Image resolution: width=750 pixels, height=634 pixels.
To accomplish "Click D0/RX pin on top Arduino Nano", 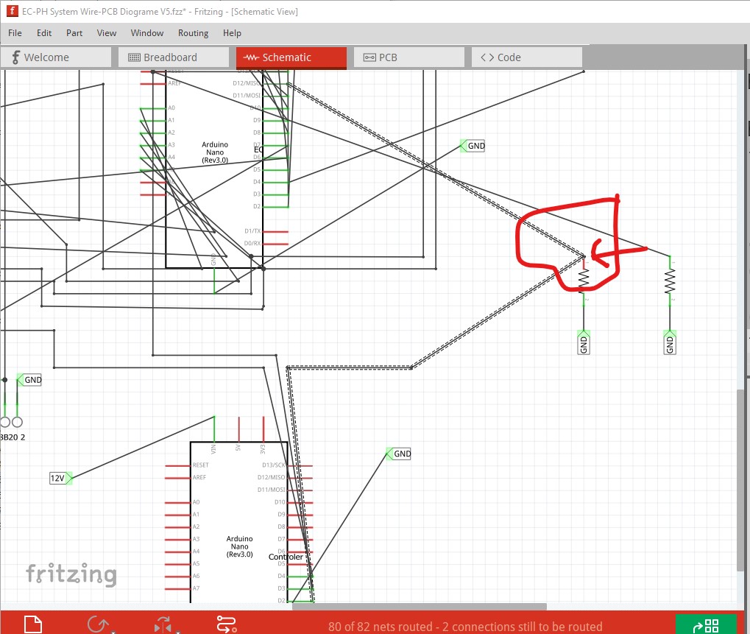I will [275, 244].
